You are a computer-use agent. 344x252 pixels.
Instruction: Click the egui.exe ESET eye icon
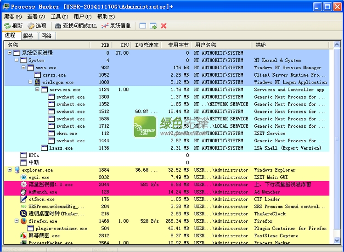[23, 177]
